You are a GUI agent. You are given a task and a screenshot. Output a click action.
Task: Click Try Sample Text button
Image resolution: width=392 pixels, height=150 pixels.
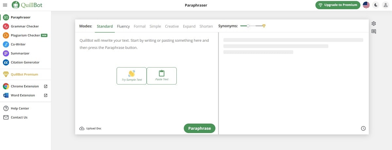(x=132, y=76)
